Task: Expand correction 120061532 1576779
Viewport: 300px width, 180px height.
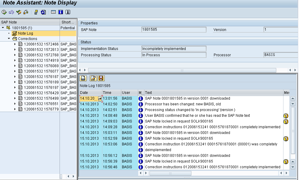Action: 15,109
